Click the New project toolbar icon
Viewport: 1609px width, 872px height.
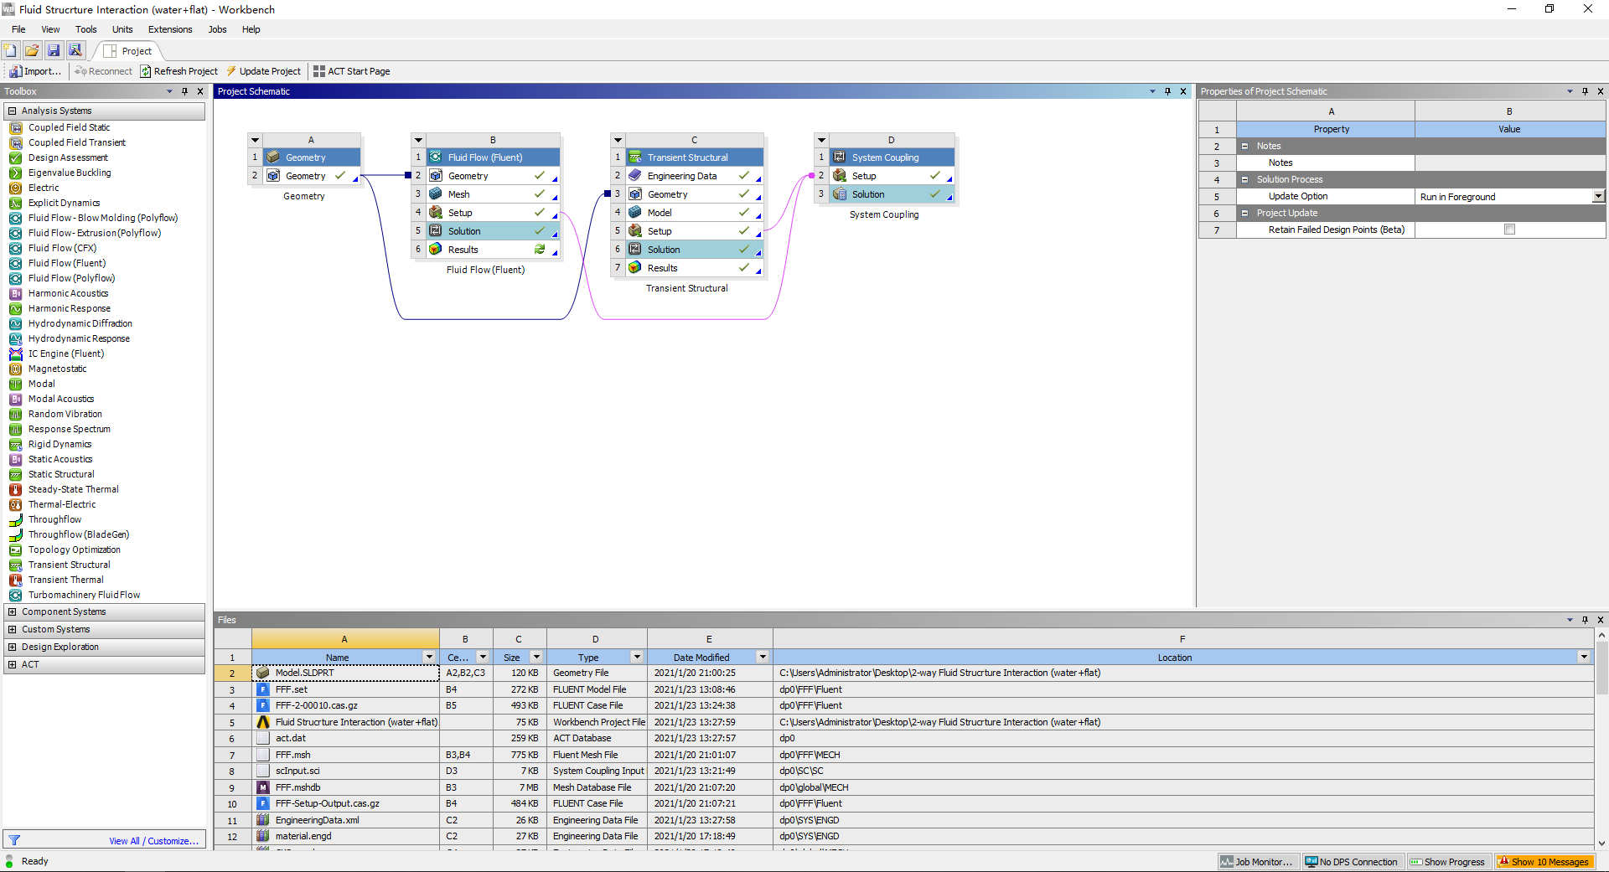click(x=10, y=50)
